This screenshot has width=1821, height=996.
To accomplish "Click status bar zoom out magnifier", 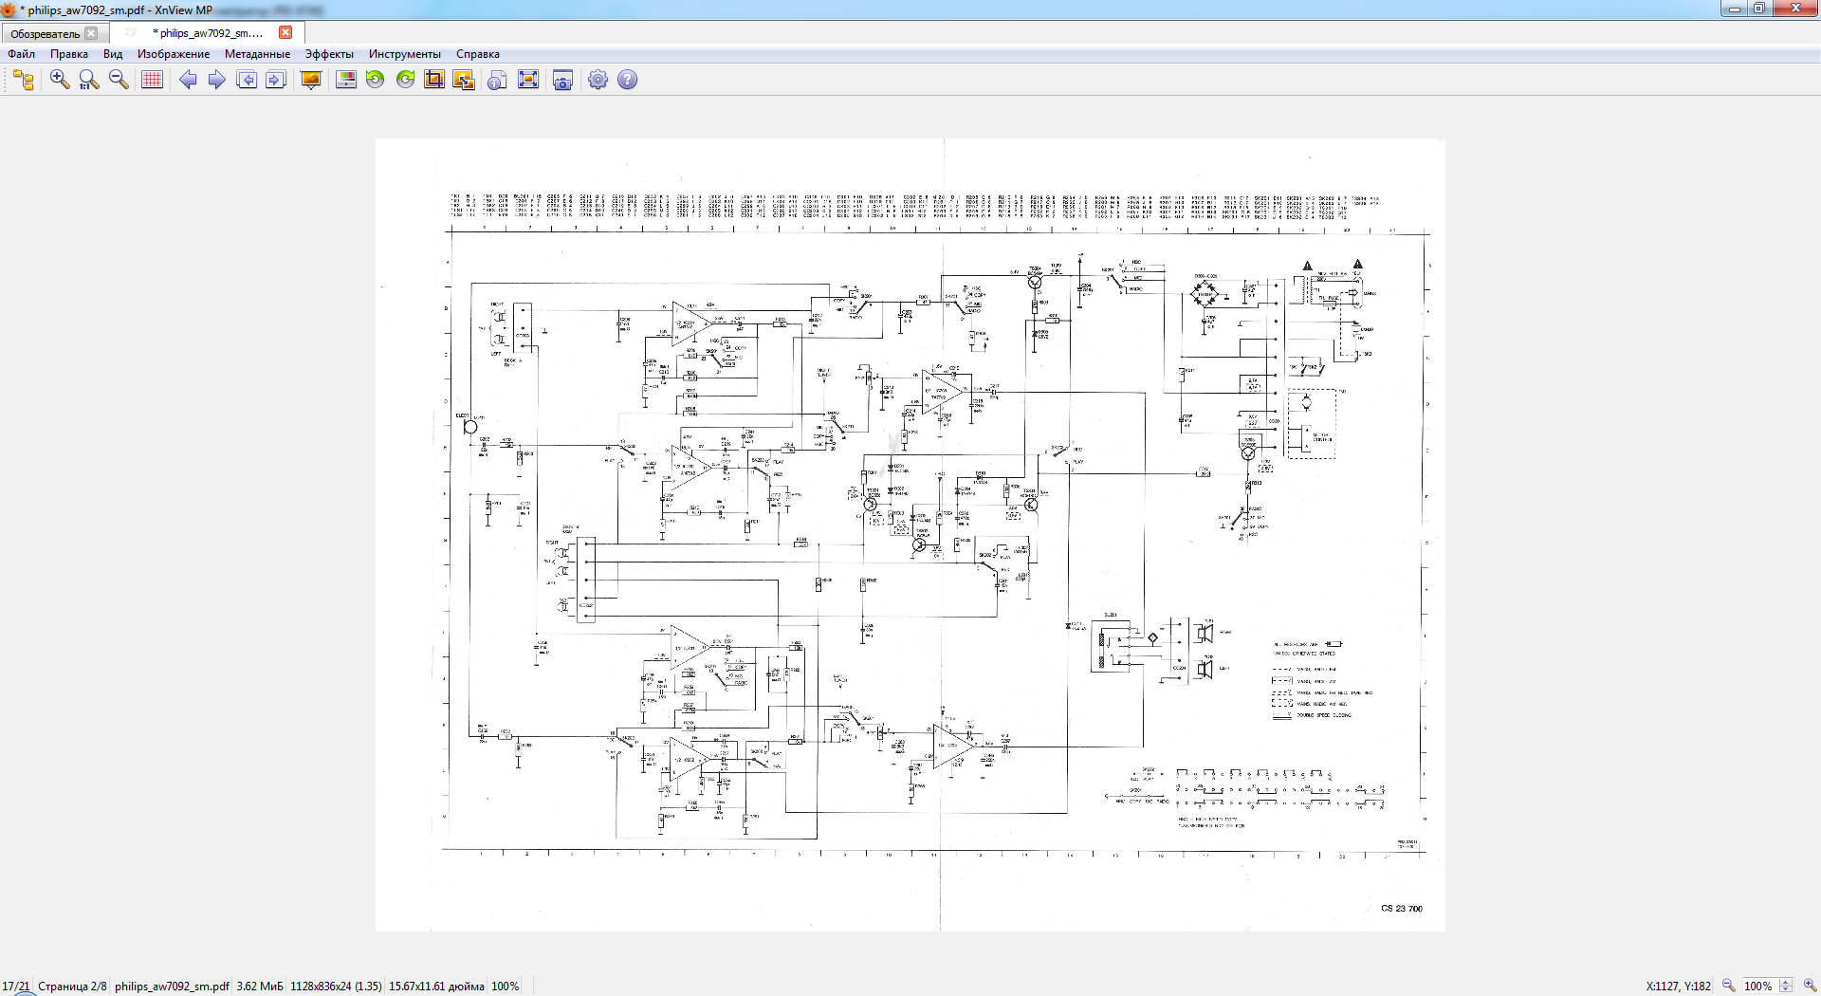I will tap(1728, 986).
